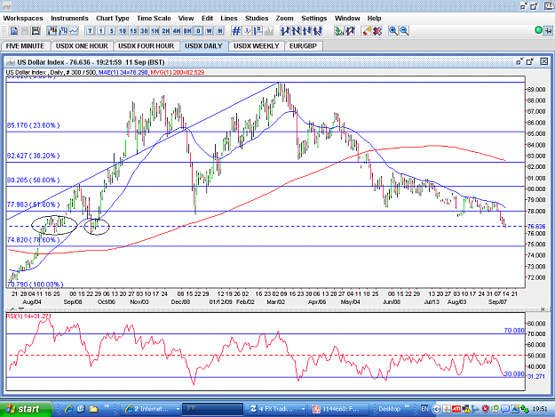Open the Windows start button

26,409
